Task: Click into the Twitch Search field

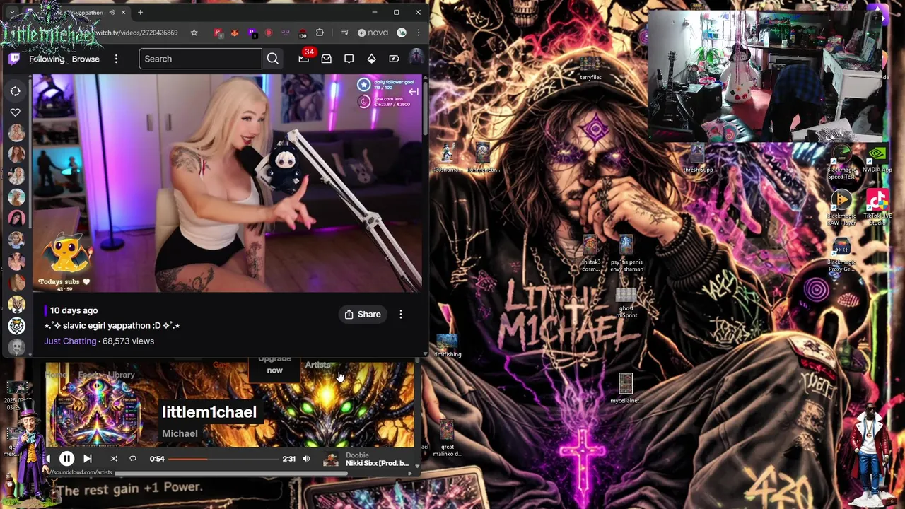Action: tap(200, 59)
